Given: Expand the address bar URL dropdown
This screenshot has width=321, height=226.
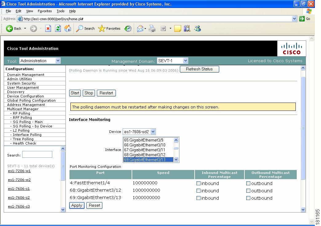Looking at the screenshot, I should [294, 19].
